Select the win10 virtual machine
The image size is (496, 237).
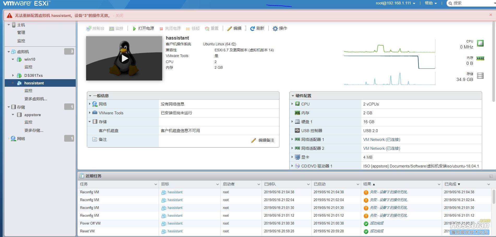point(30,59)
